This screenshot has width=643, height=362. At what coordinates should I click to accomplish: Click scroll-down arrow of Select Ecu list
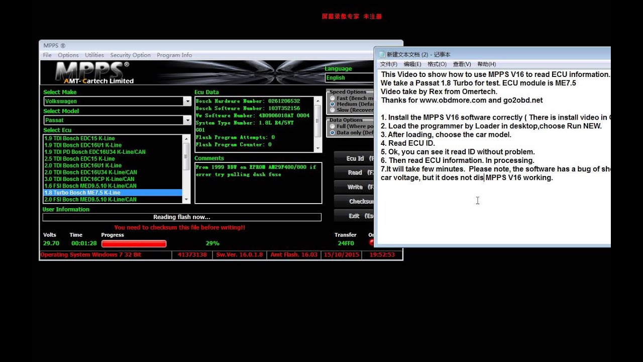point(186,200)
